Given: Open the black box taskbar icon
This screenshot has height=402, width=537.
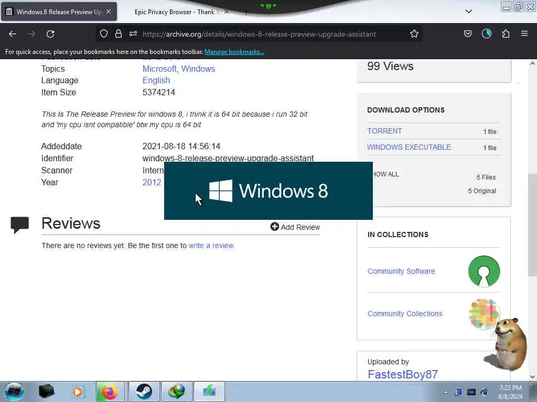Looking at the screenshot, I should point(46,392).
